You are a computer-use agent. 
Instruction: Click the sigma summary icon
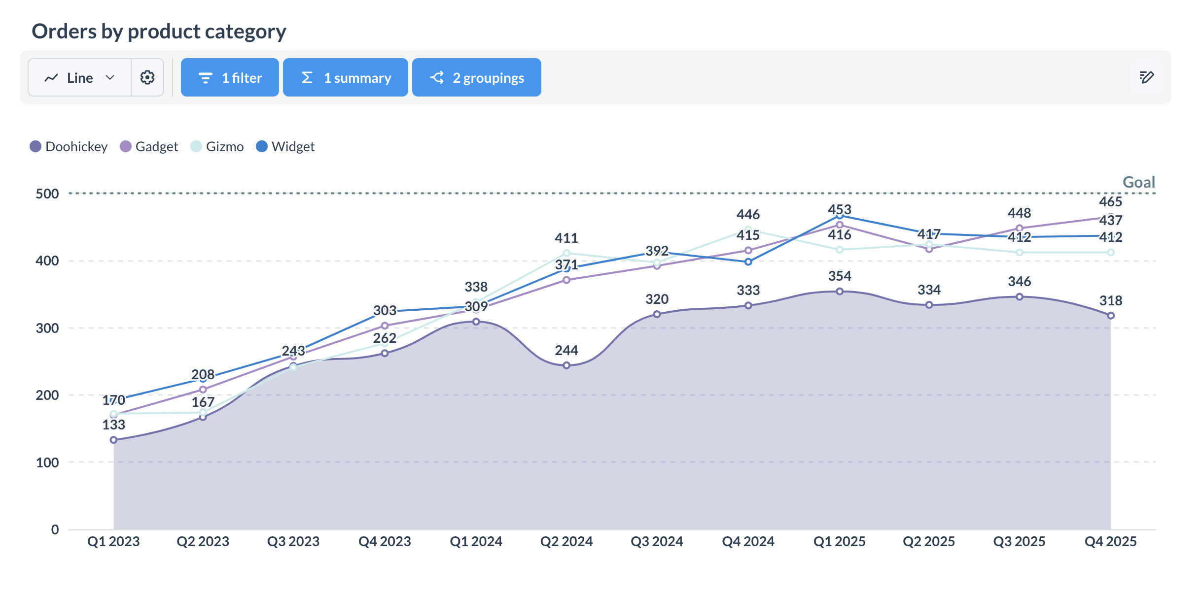307,78
